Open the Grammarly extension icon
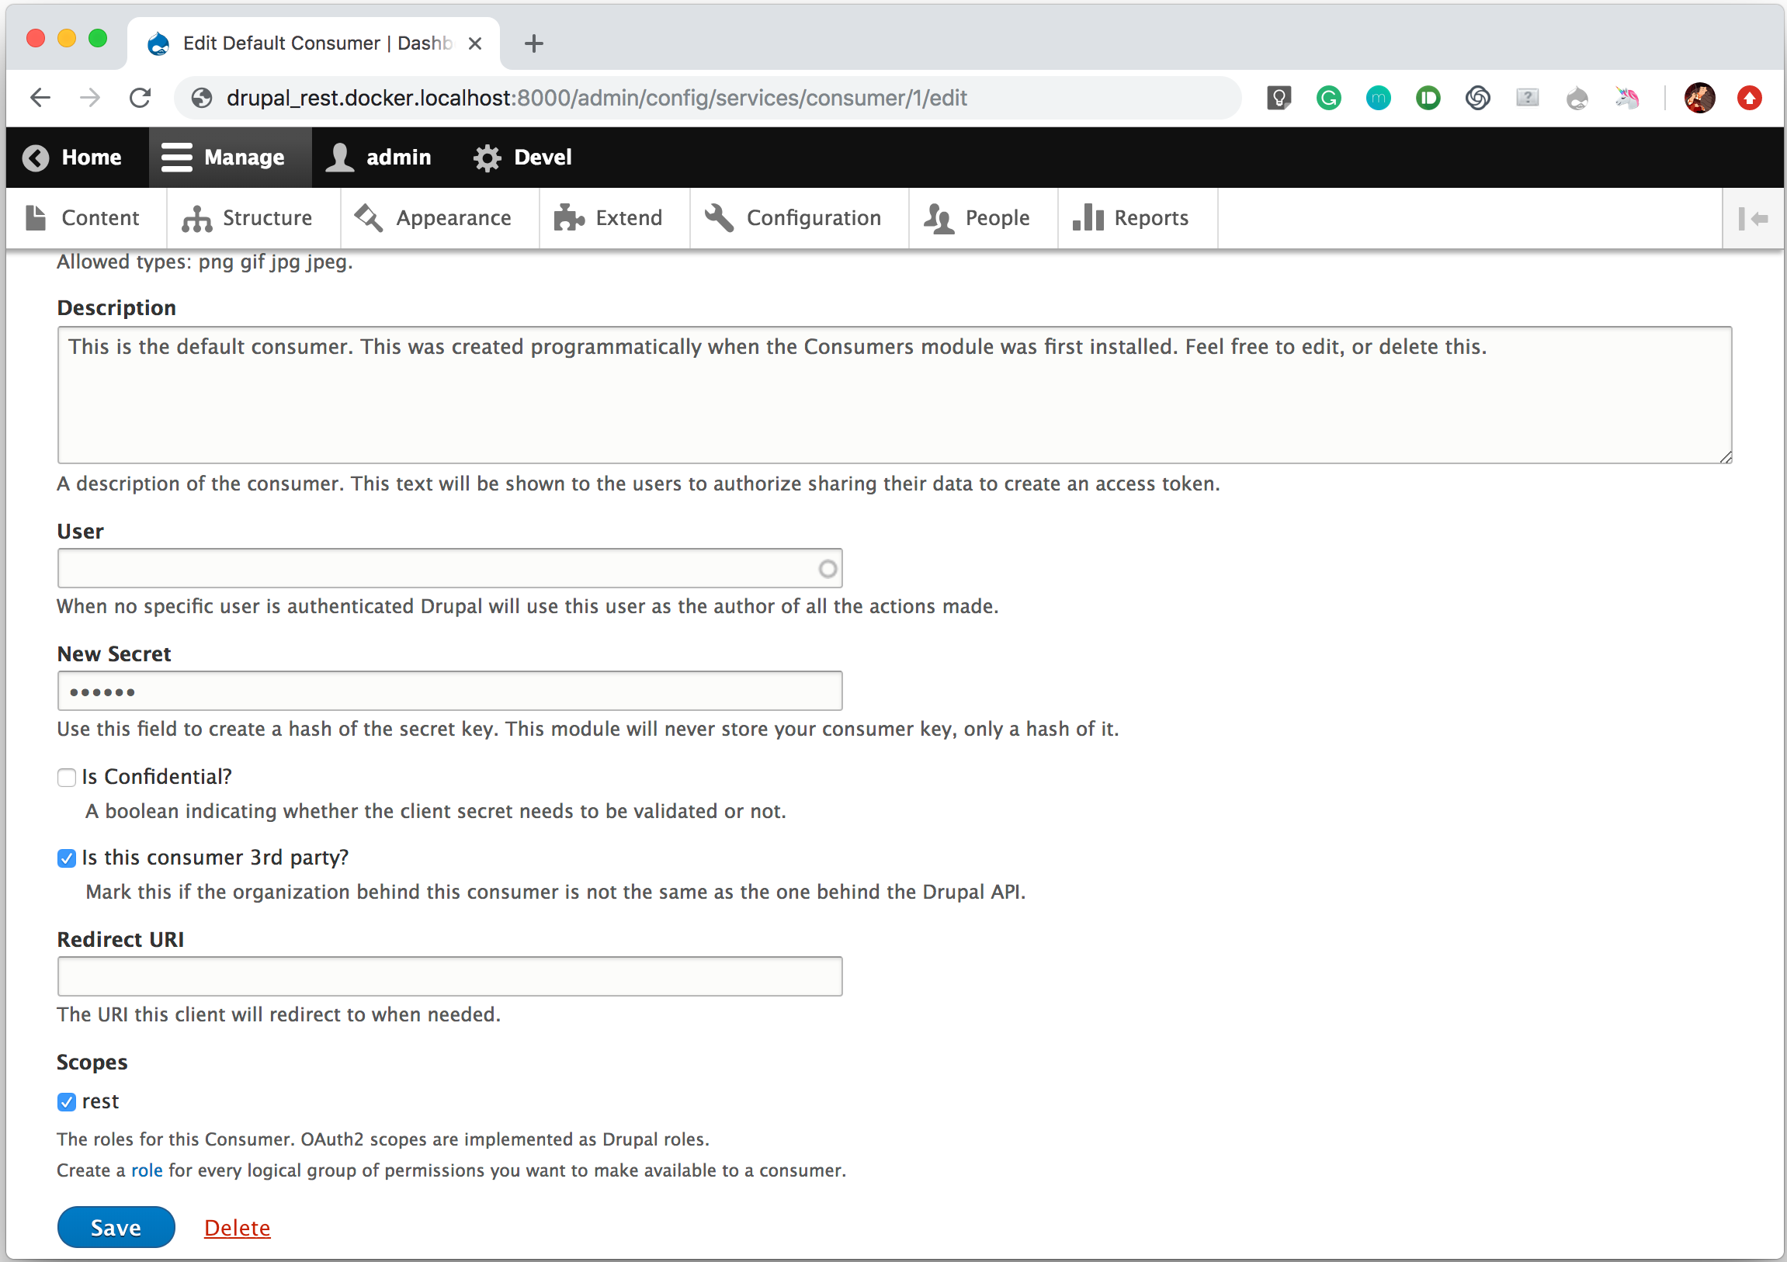Image resolution: width=1787 pixels, height=1262 pixels. (1328, 98)
